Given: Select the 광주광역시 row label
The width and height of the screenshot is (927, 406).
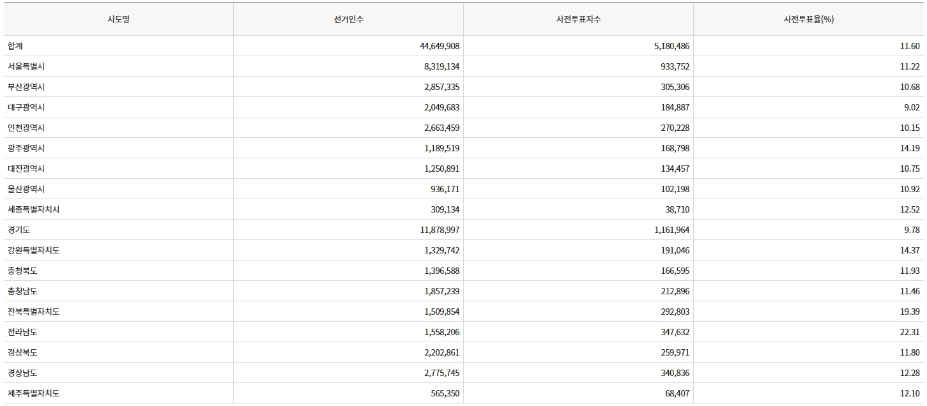Looking at the screenshot, I should point(26,148).
